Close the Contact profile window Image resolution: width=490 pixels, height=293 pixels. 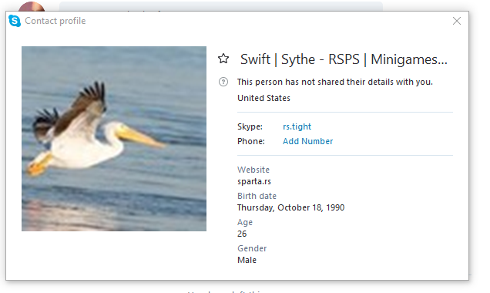(x=457, y=21)
